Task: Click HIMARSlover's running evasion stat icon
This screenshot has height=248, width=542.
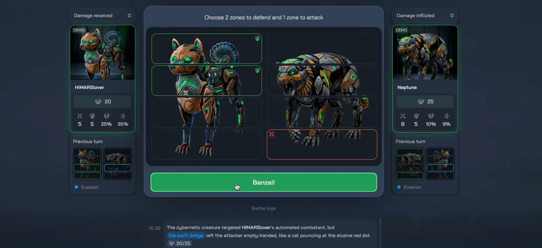Action: pos(123,116)
